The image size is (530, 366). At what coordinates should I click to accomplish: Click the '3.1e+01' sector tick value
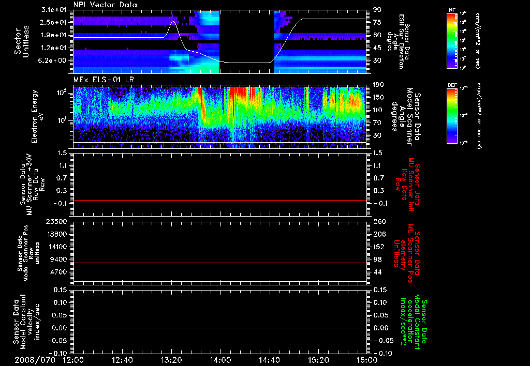(54, 10)
